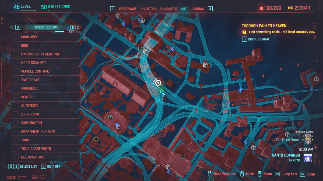Viewport: 323px width, 181px height.
Task: Select the bright yellow exclamation marker on map
Action: tap(96, 139)
